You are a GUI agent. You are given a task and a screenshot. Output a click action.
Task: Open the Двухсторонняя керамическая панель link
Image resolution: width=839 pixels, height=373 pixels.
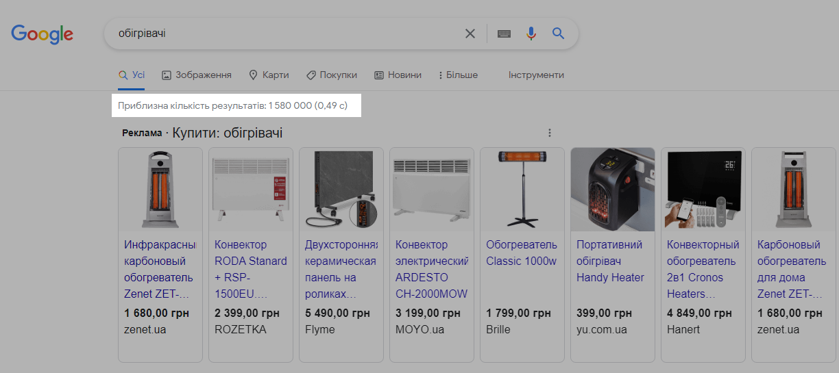[x=341, y=269]
